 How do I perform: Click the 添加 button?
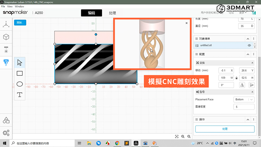coord(20,23)
